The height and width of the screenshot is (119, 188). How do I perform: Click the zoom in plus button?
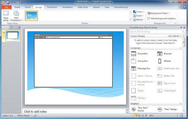coord(177,115)
